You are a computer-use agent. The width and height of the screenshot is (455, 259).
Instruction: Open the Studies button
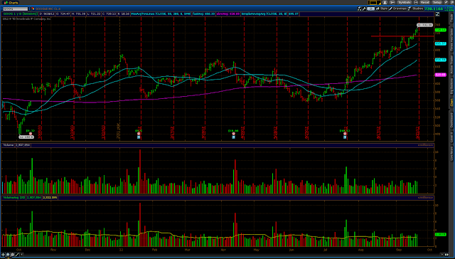pos(415,9)
